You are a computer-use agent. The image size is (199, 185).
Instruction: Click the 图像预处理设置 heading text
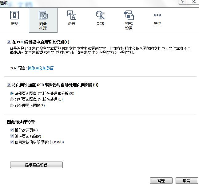[21, 122]
